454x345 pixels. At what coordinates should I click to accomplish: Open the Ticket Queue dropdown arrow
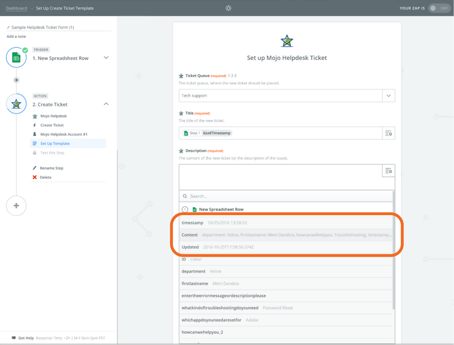389,96
